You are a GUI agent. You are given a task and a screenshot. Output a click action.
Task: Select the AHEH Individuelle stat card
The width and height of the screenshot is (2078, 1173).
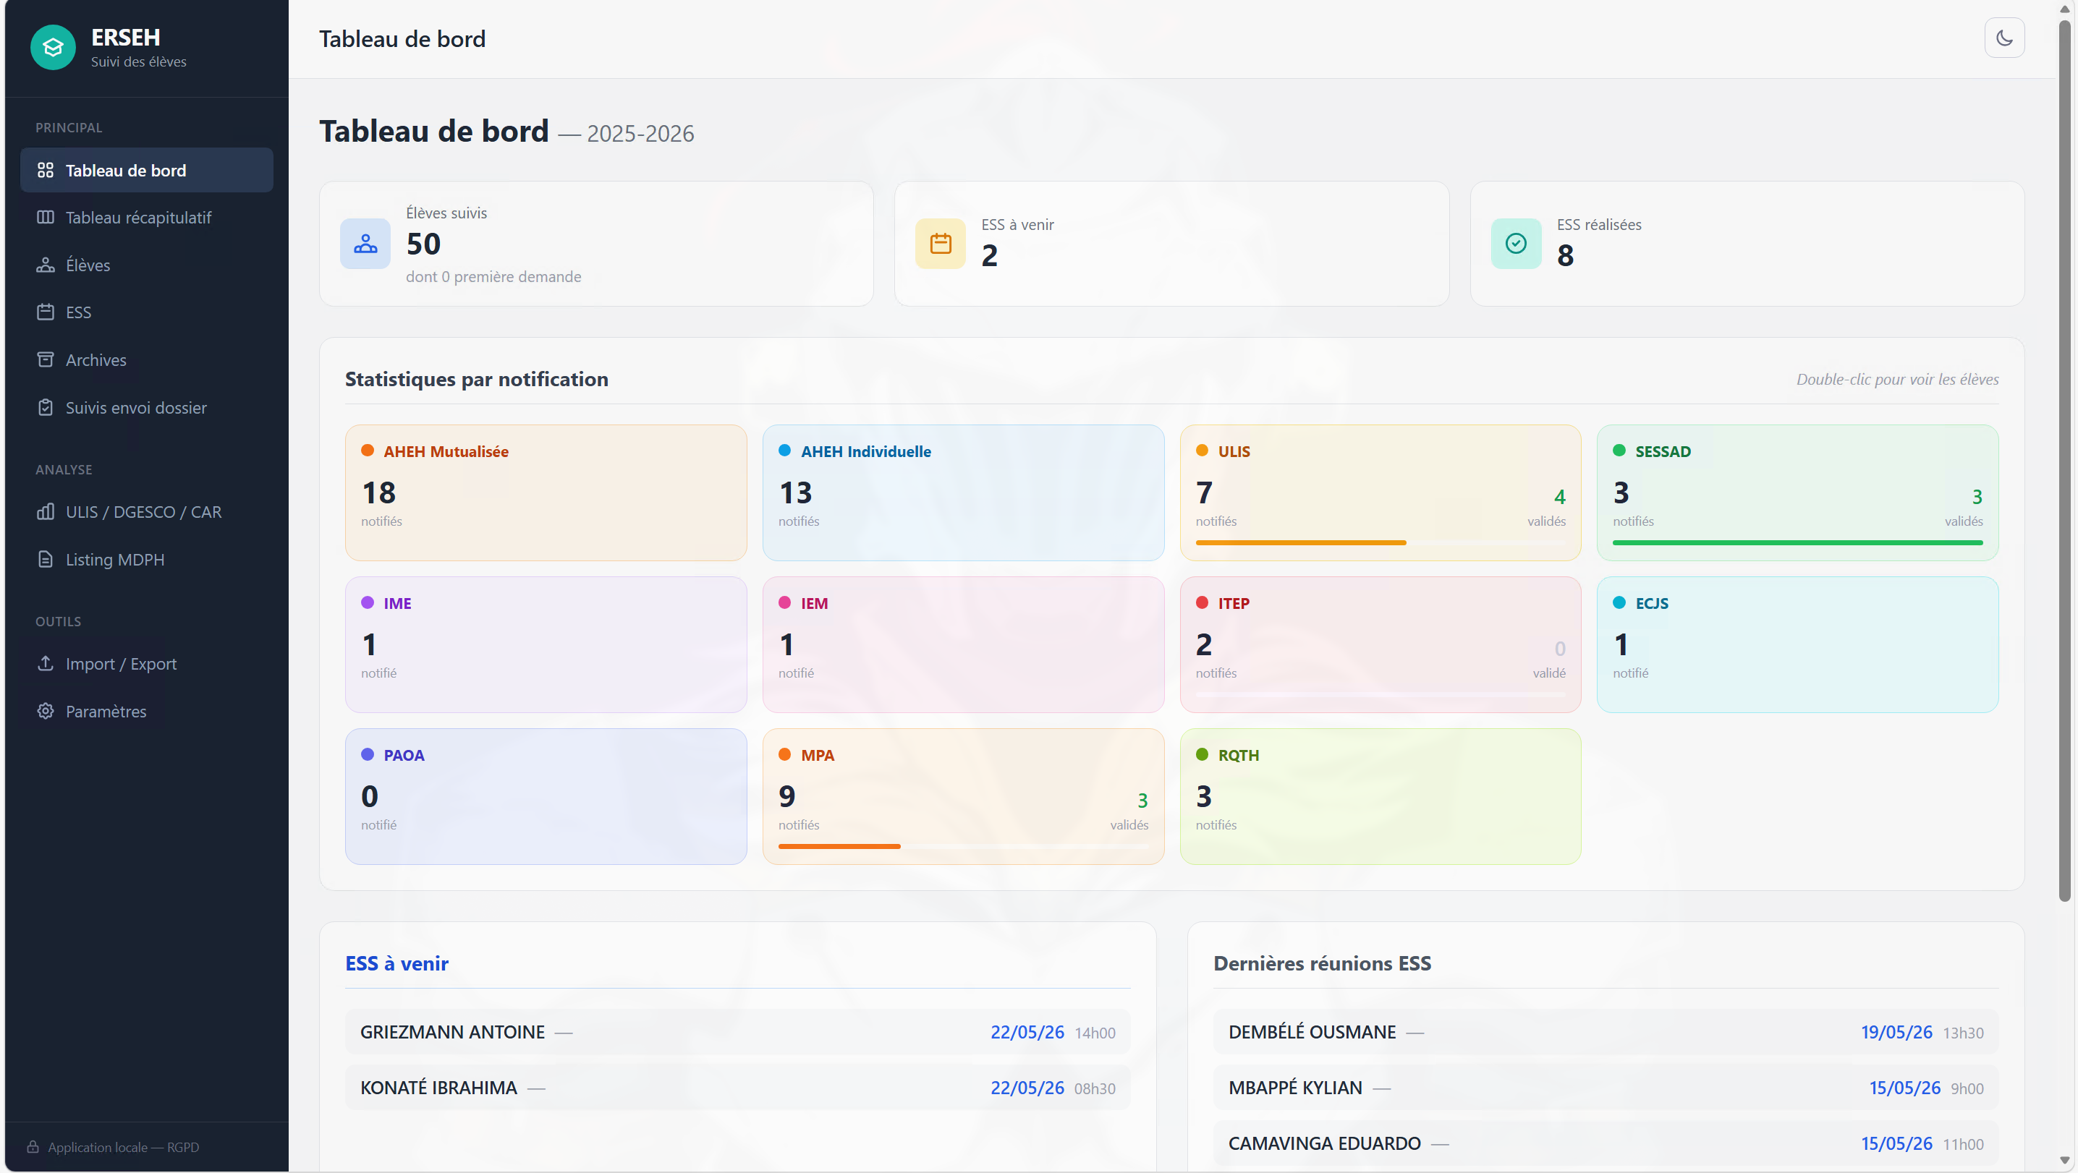point(963,492)
